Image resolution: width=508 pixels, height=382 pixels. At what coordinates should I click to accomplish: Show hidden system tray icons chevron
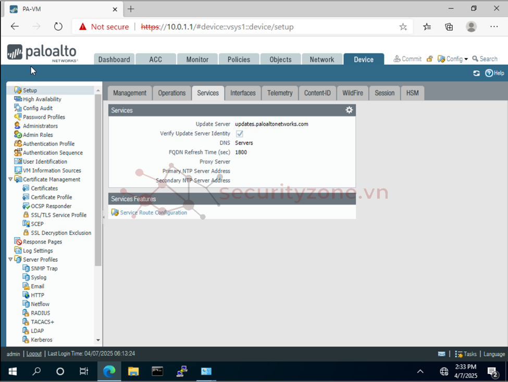coord(420,371)
